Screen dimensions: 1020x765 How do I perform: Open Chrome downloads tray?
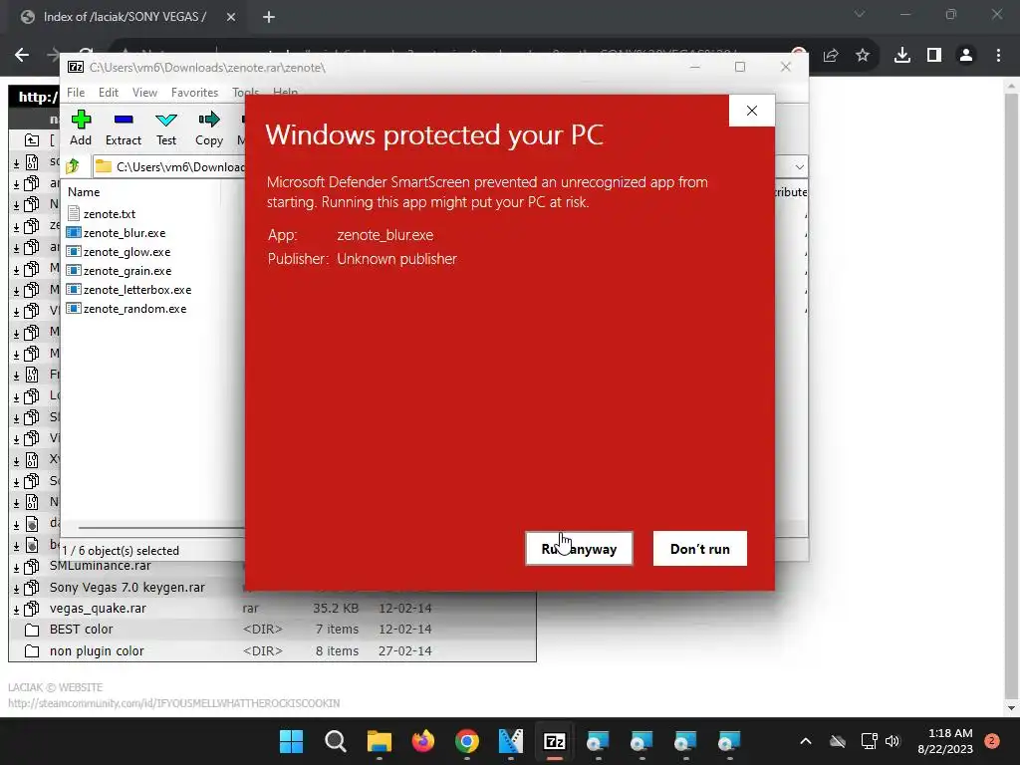(x=902, y=56)
